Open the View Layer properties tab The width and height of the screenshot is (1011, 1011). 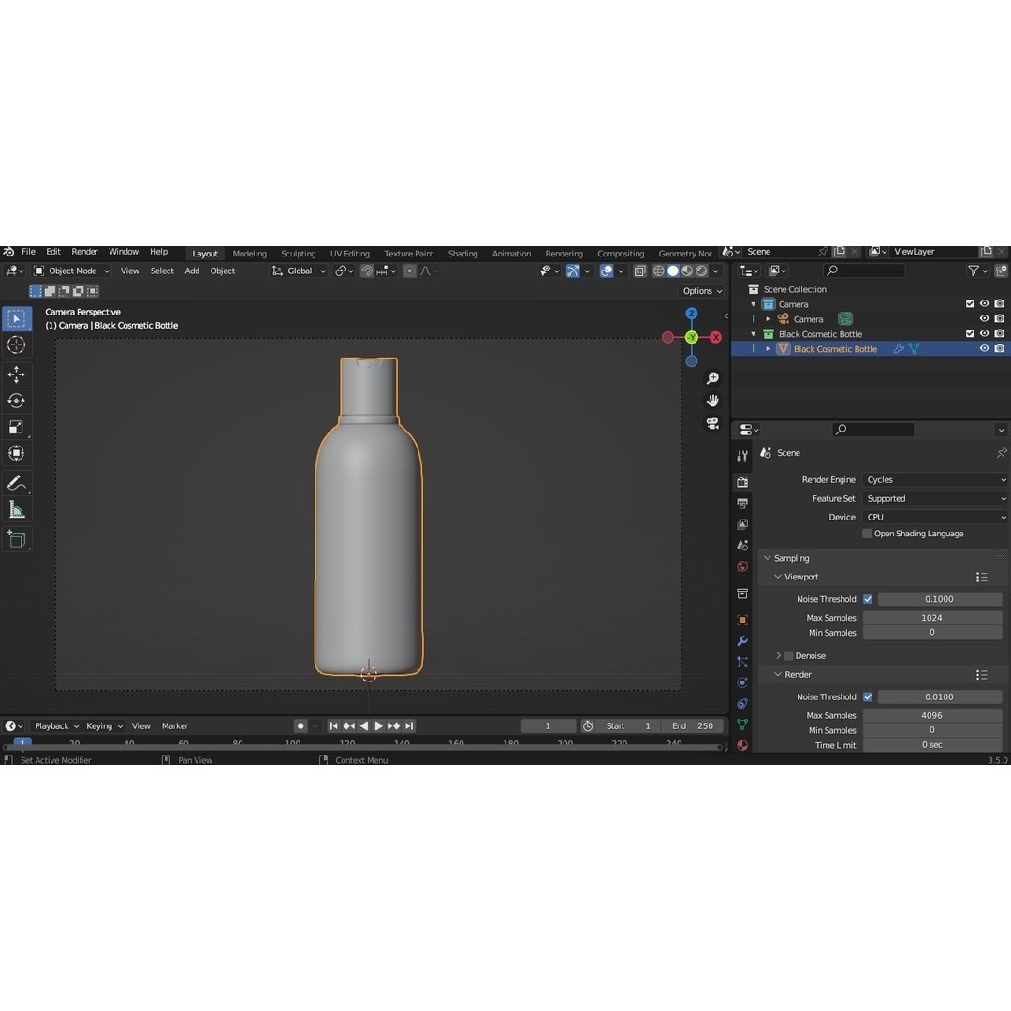742,524
